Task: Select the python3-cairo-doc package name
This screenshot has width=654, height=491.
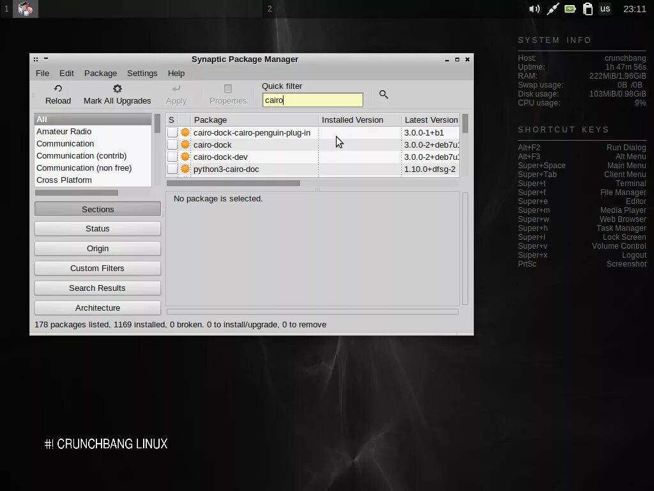Action: 226,169
